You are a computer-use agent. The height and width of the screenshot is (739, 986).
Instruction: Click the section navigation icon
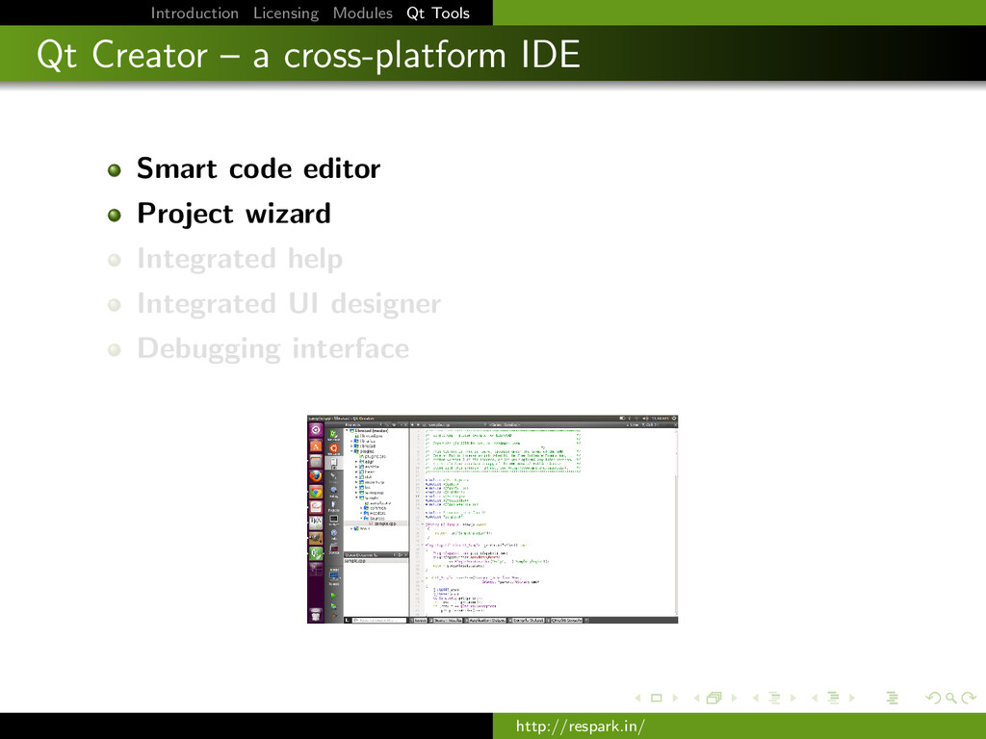point(834,699)
